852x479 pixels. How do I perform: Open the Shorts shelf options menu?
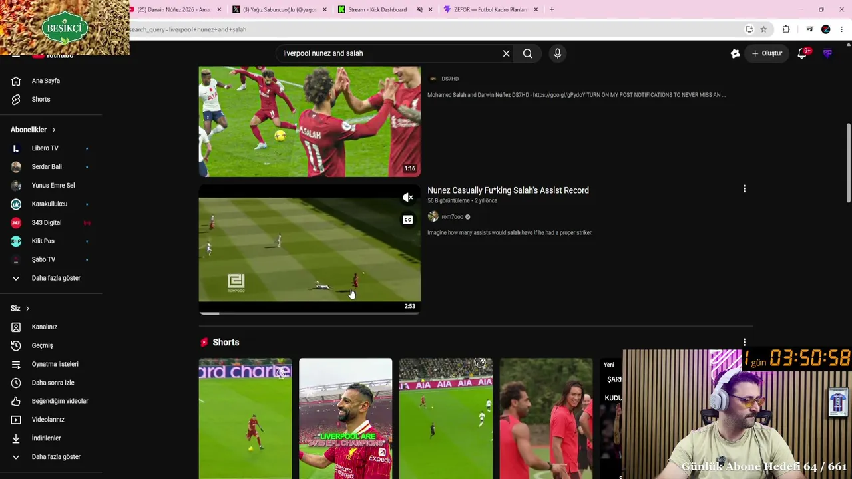click(744, 342)
